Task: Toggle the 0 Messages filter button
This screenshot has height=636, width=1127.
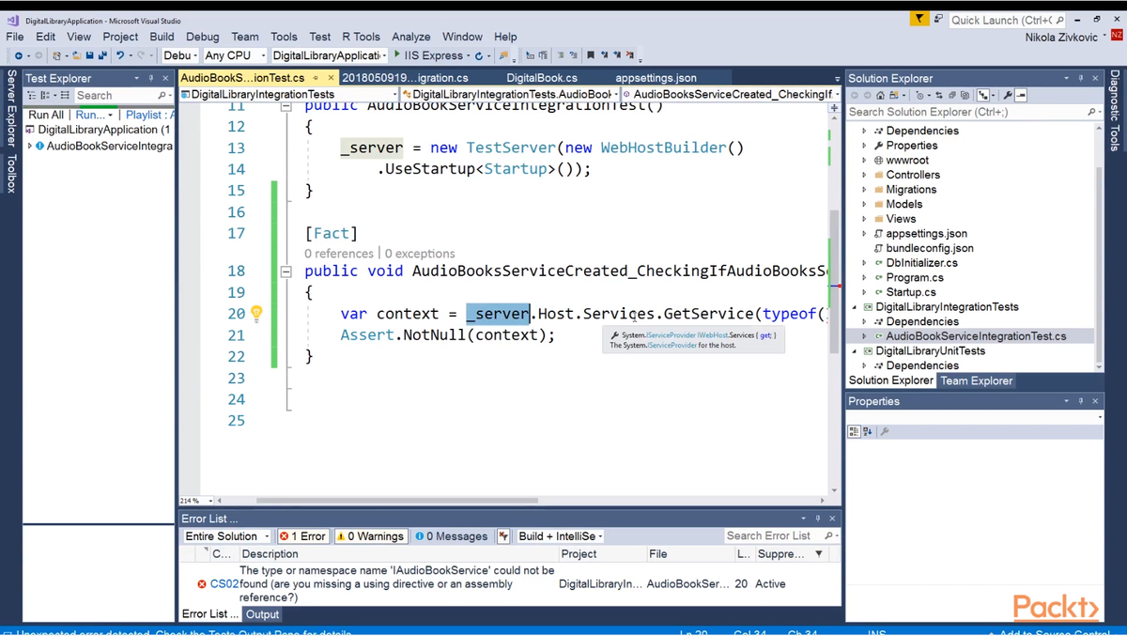Action: [452, 536]
